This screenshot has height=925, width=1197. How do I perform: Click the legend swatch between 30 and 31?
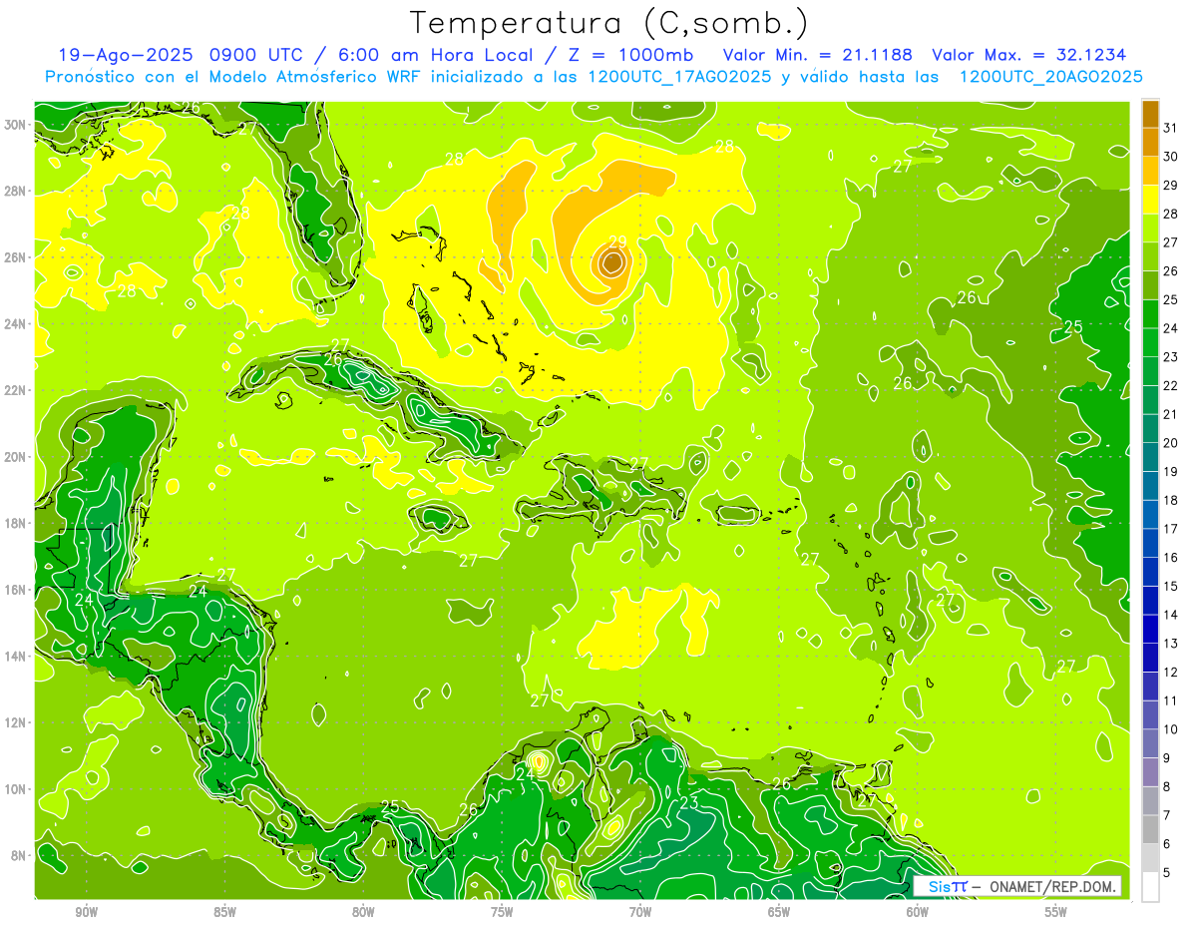1150,143
